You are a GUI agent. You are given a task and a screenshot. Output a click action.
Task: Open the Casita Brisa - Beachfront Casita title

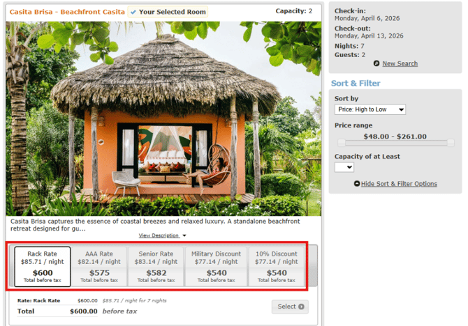click(x=66, y=12)
